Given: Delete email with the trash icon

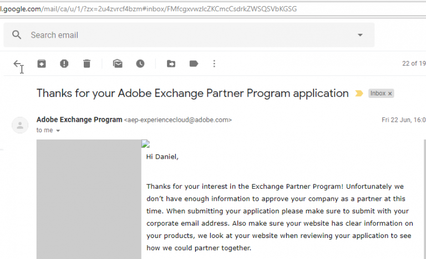Looking at the screenshot, I should point(87,64).
